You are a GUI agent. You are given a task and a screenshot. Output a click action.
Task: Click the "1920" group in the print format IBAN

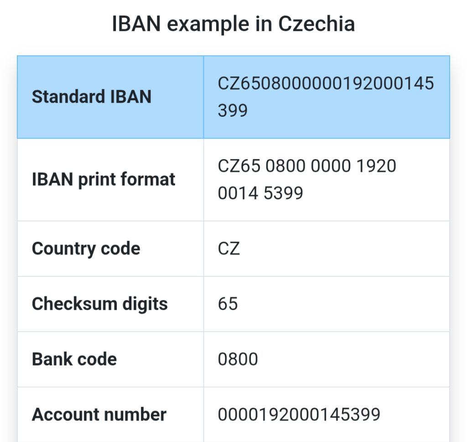pos(377,166)
